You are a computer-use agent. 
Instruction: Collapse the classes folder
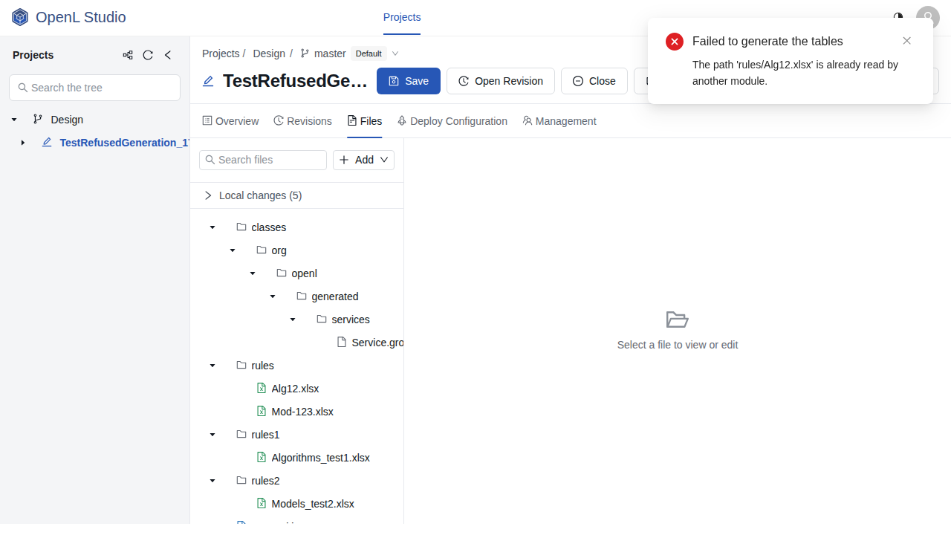[212, 227]
